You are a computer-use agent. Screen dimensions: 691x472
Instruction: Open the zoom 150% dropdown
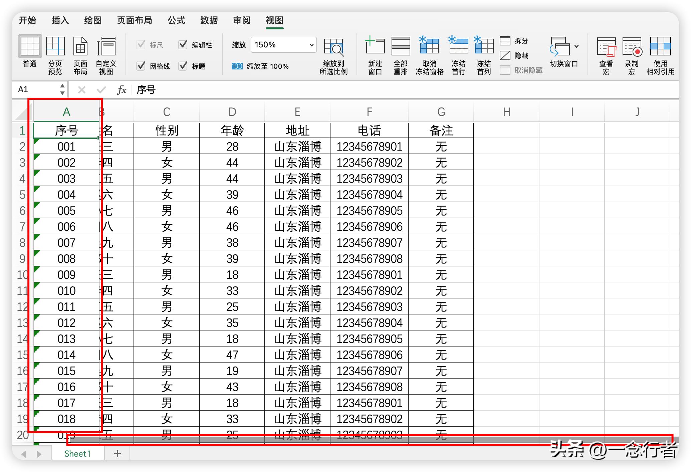[x=311, y=45]
